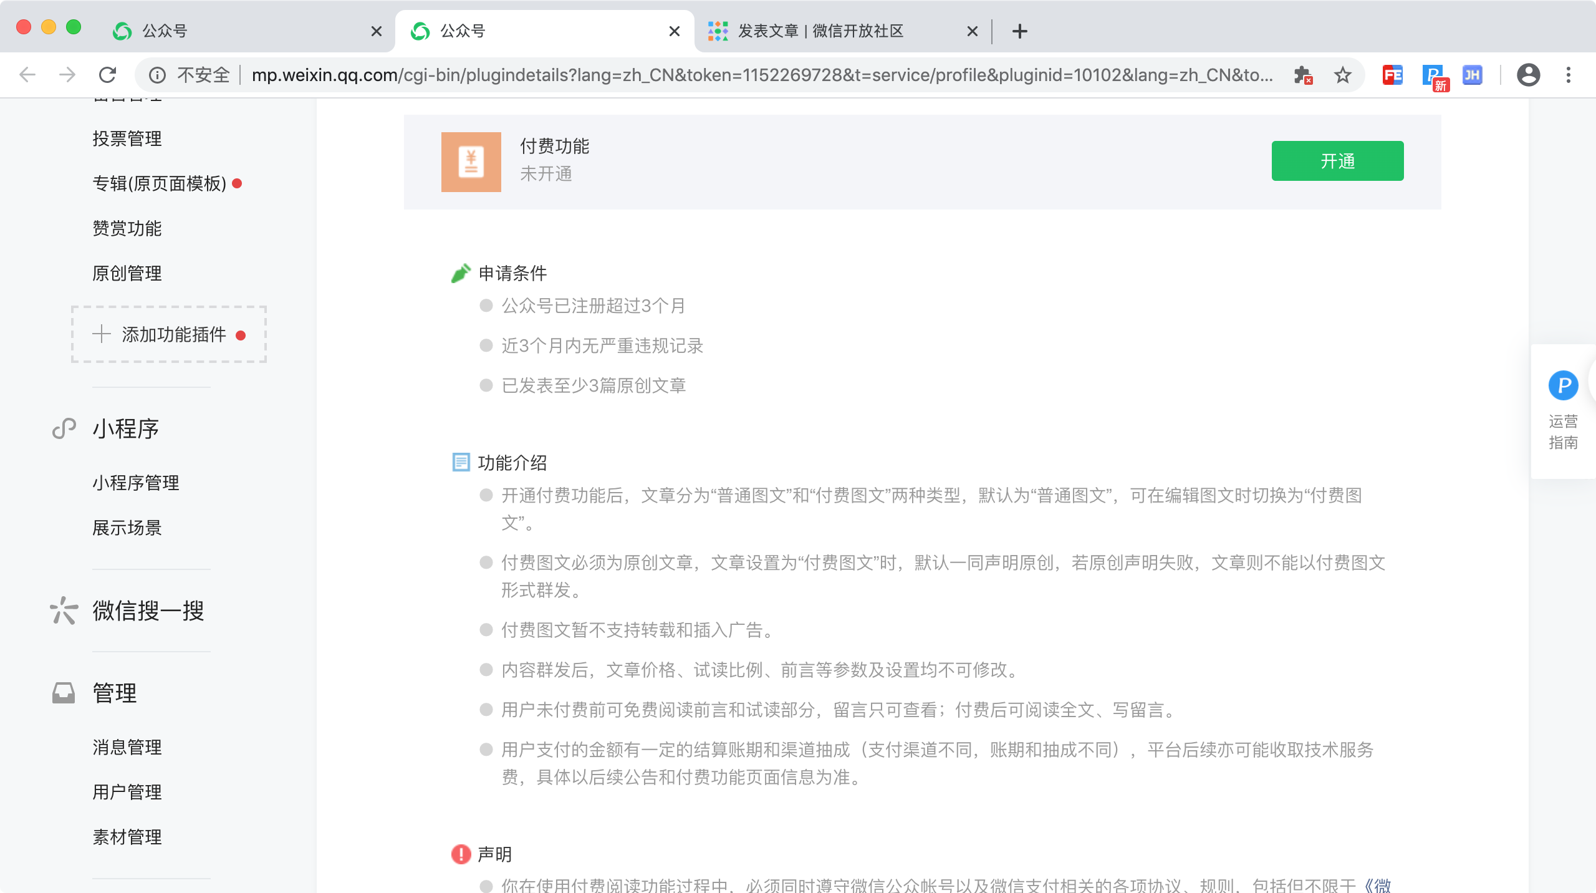
Task: Bookmark the page with the star icon
Action: (x=1342, y=75)
